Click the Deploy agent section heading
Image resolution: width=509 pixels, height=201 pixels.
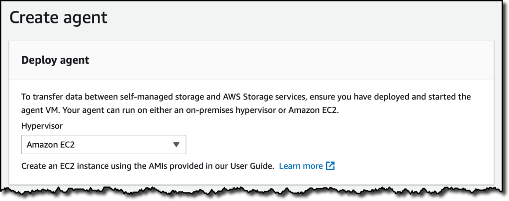pyautogui.click(x=55, y=60)
